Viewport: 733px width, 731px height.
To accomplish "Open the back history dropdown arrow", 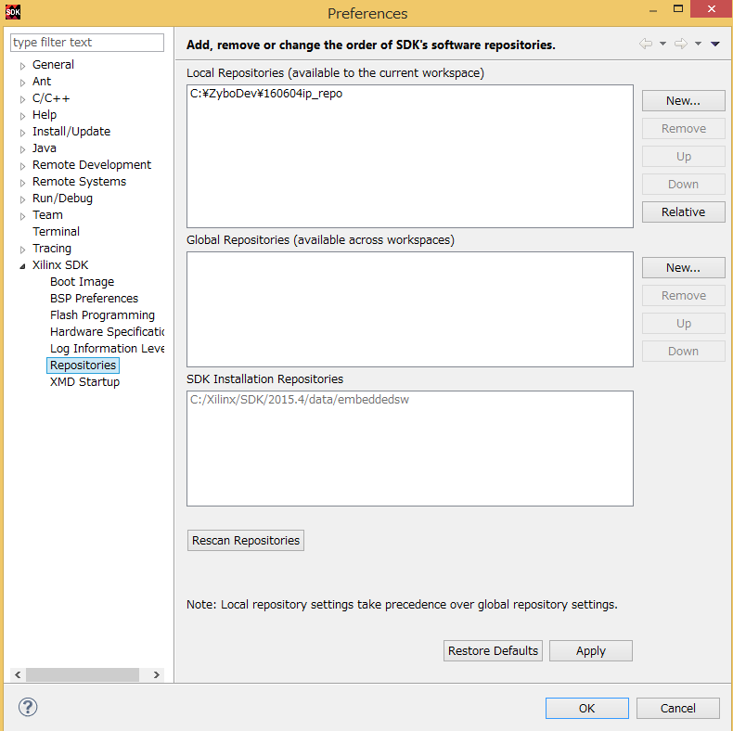I will coord(662,44).
